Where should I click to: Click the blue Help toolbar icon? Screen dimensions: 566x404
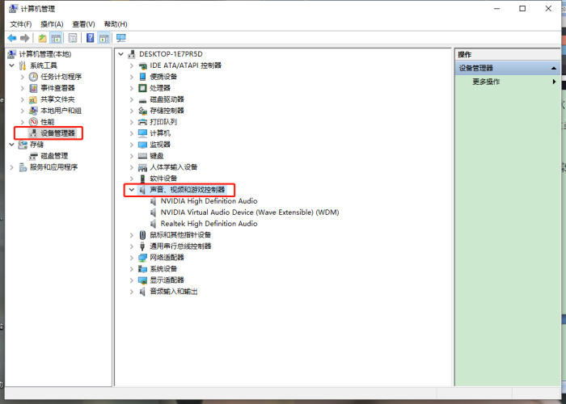coord(90,38)
